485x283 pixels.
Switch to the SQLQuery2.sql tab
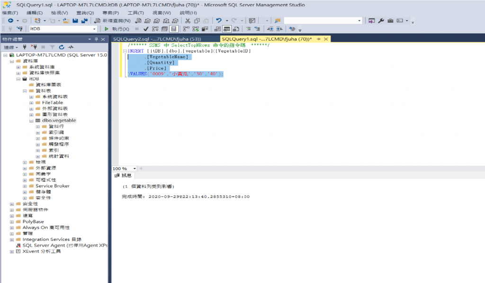[157, 39]
